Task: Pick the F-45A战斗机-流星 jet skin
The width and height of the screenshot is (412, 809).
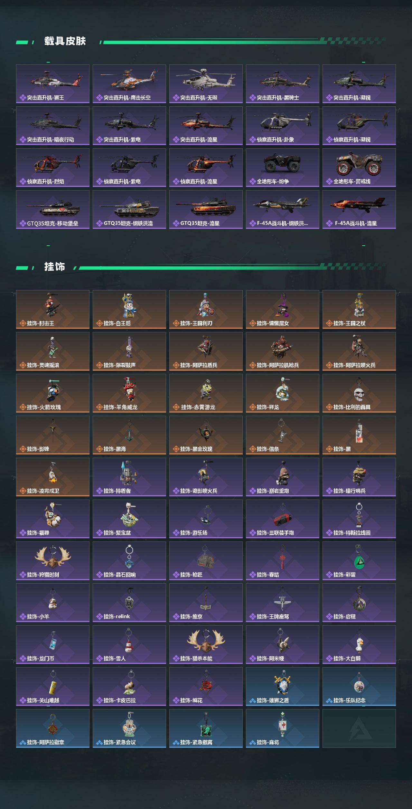Action: pos(359,210)
